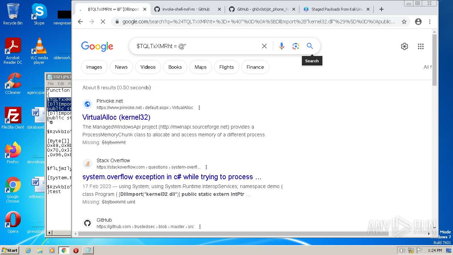Click the taskbar clock showing 1:24 PM
This screenshot has height=255, width=453.
click(434, 250)
